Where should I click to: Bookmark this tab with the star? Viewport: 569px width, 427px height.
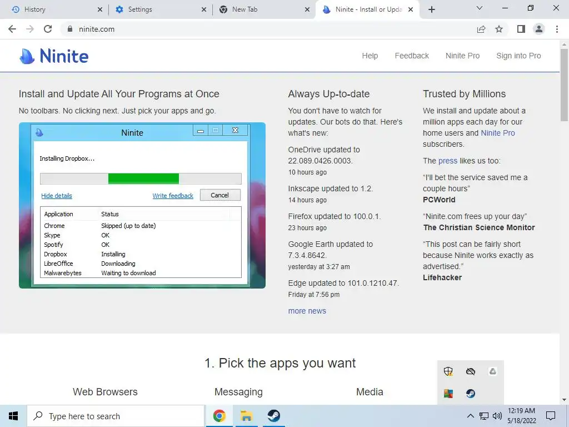tap(499, 29)
